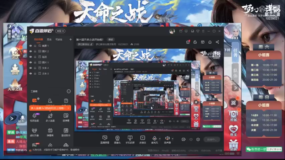Screen dimensions: 285x160
Task: Open Read Danmaku (读弹幕) tool
Action: click(66, 117)
